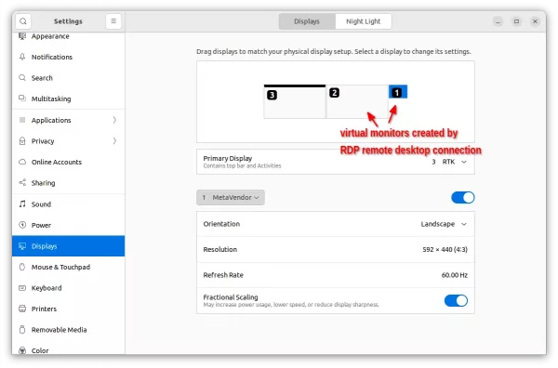Close the Settings window
This screenshot has height=368, width=558.
pyautogui.click(x=535, y=21)
